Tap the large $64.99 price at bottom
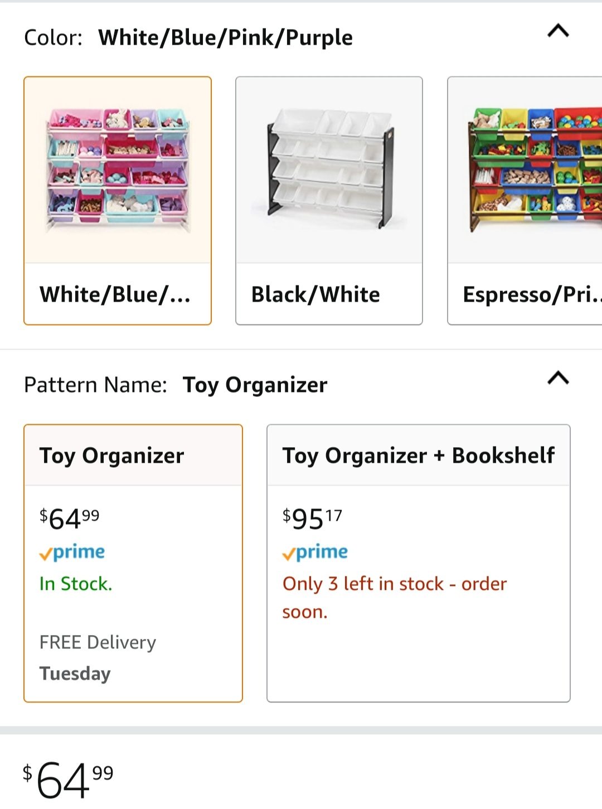Screen dimensions: 602x809 click(68, 779)
